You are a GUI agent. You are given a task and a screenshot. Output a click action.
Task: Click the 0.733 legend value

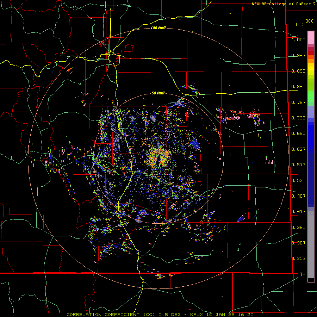(x=298, y=118)
